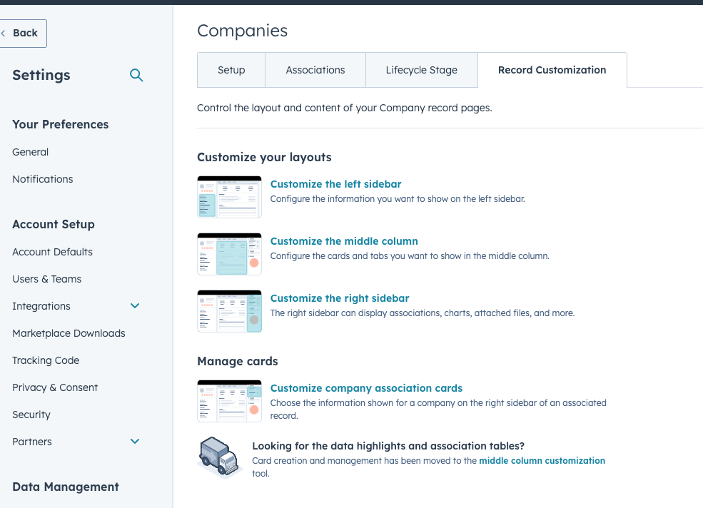
Task: Expand the Partners menu
Action: [135, 441]
